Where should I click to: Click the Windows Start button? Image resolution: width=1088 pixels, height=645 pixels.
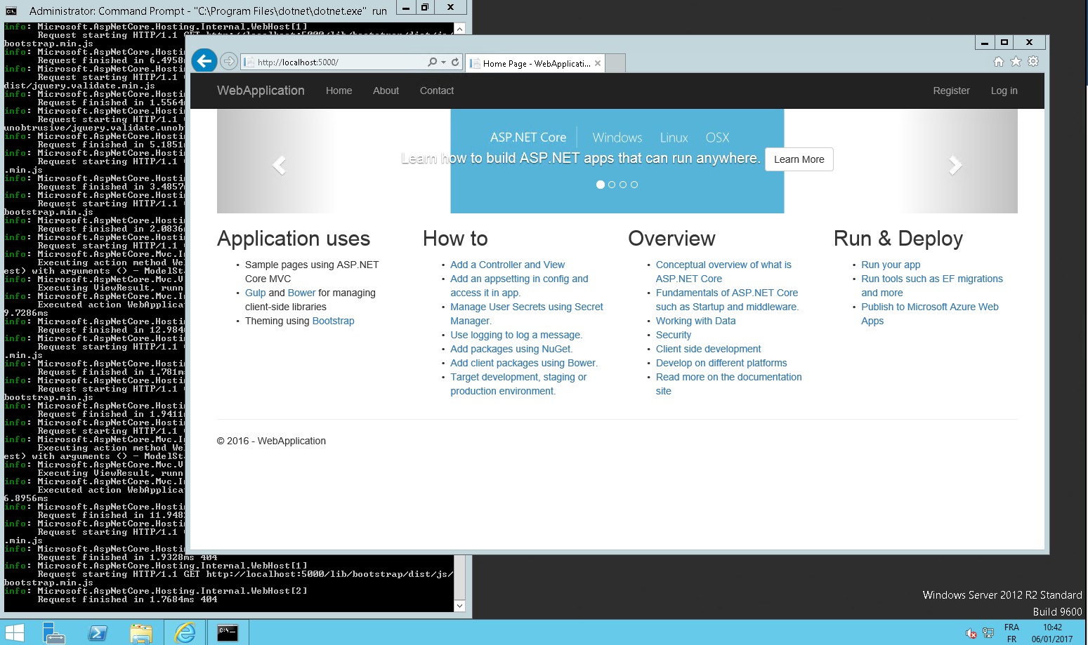coord(15,632)
